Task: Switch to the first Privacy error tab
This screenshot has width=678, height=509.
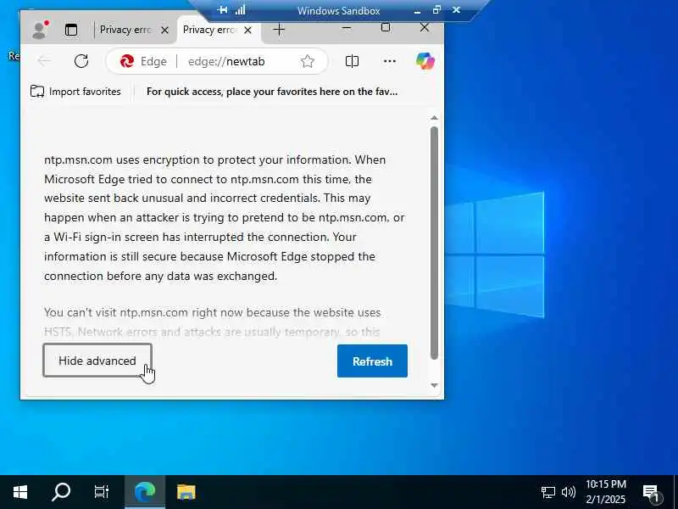Action: (125, 30)
